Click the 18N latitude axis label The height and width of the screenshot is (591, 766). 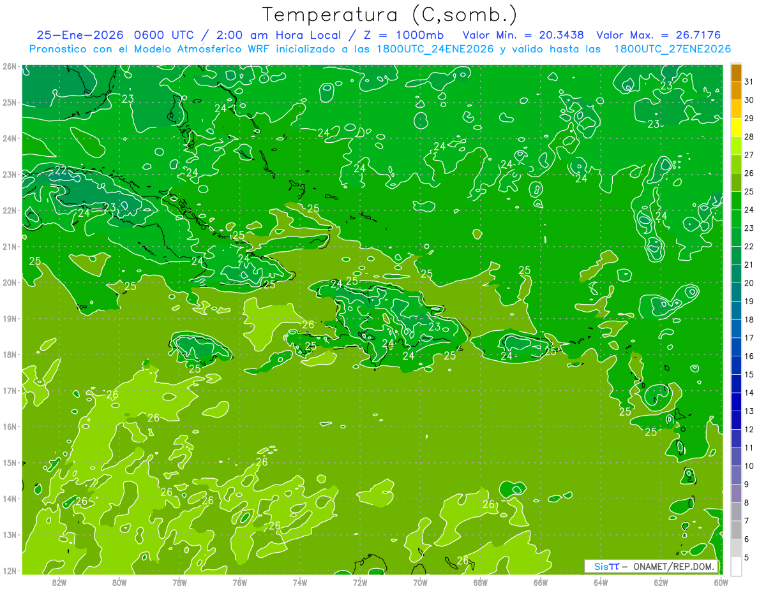coord(9,354)
